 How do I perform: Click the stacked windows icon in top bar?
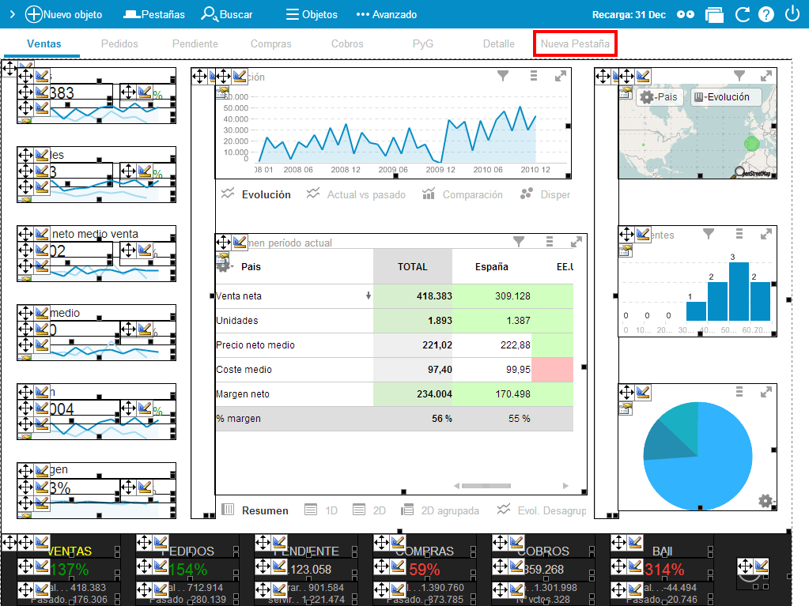pyautogui.click(x=715, y=14)
